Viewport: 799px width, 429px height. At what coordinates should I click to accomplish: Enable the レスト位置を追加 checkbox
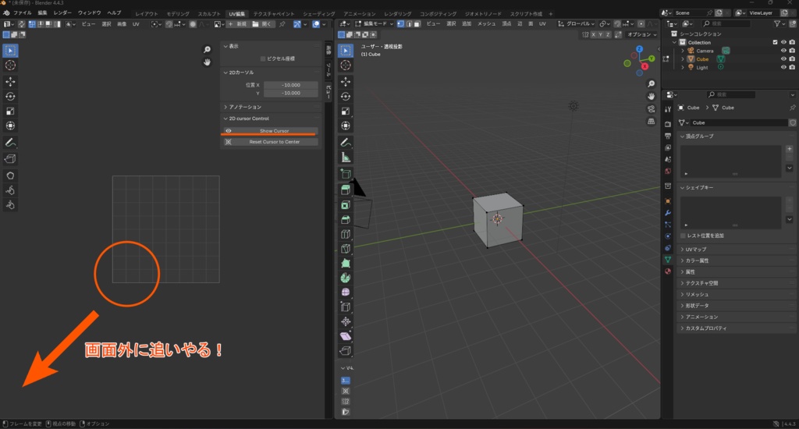pos(683,236)
